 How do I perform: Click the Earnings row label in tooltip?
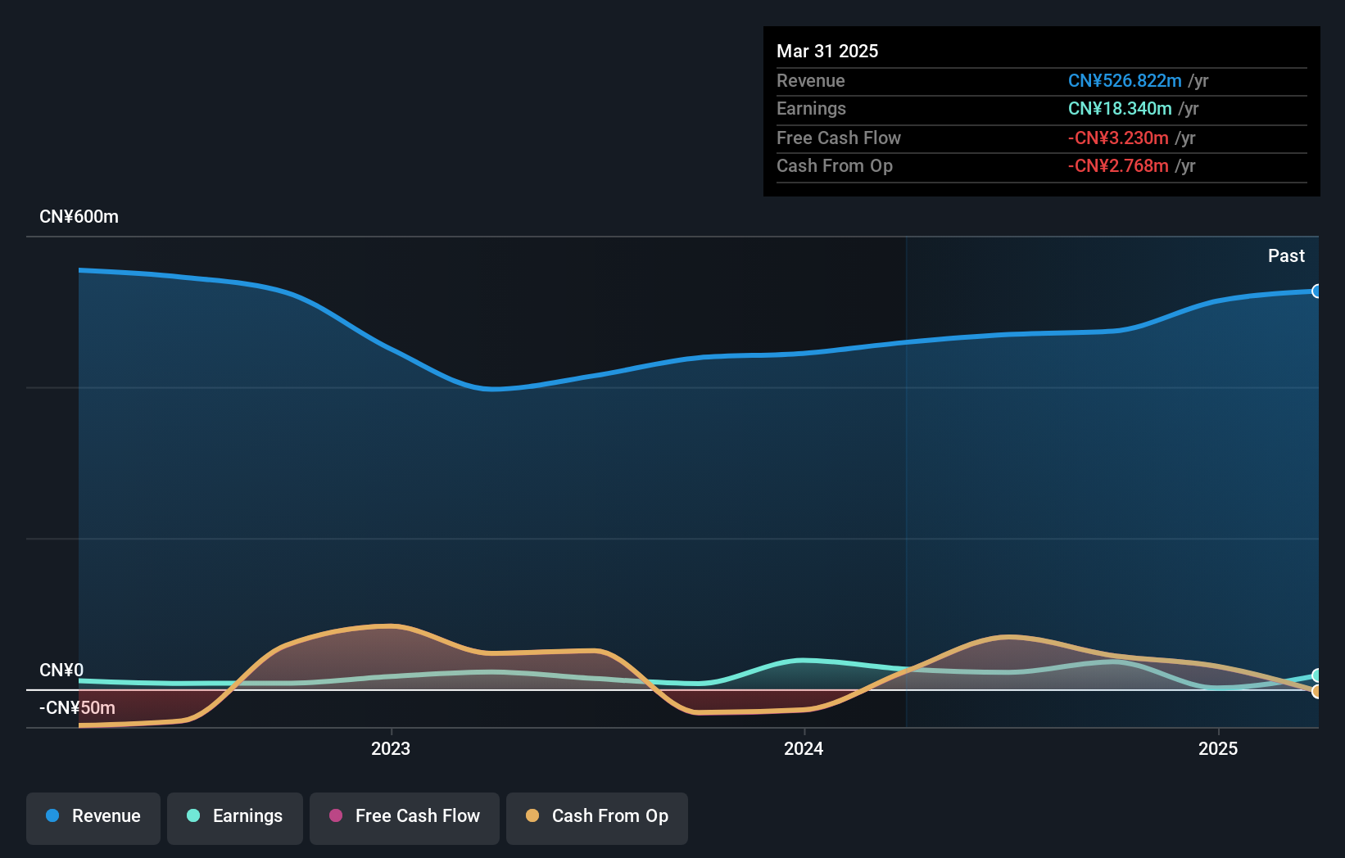(811, 108)
